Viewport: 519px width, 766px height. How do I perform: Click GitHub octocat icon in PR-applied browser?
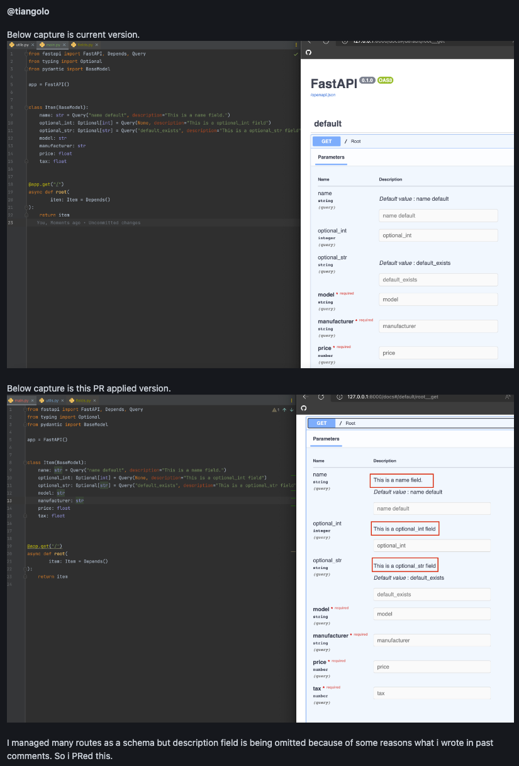pos(304,408)
